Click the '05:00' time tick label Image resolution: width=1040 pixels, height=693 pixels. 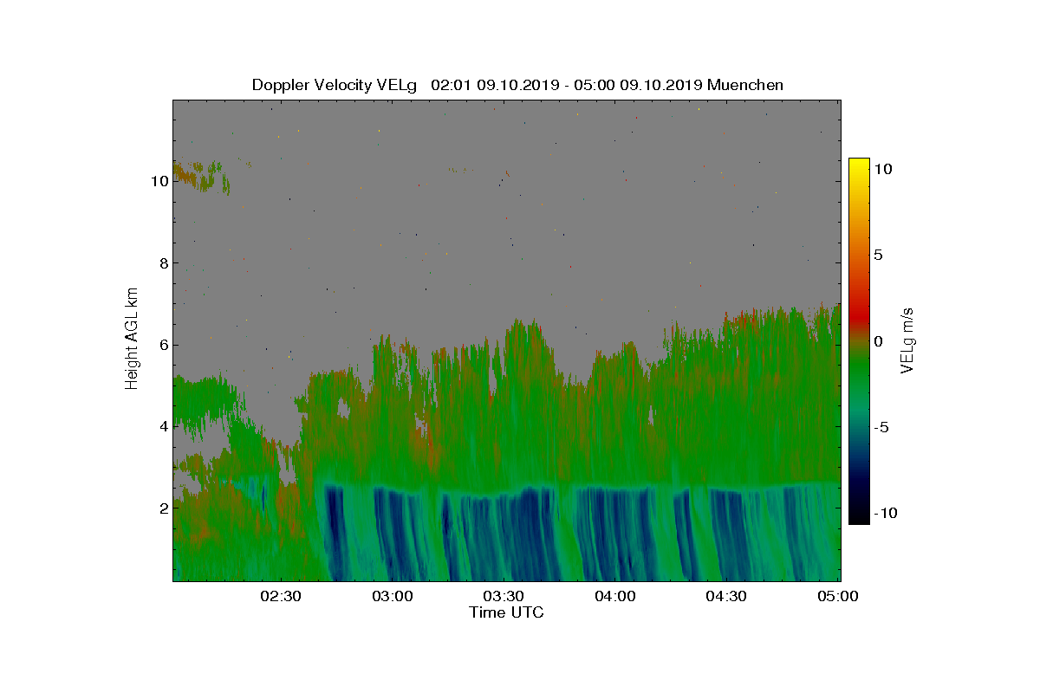(838, 597)
